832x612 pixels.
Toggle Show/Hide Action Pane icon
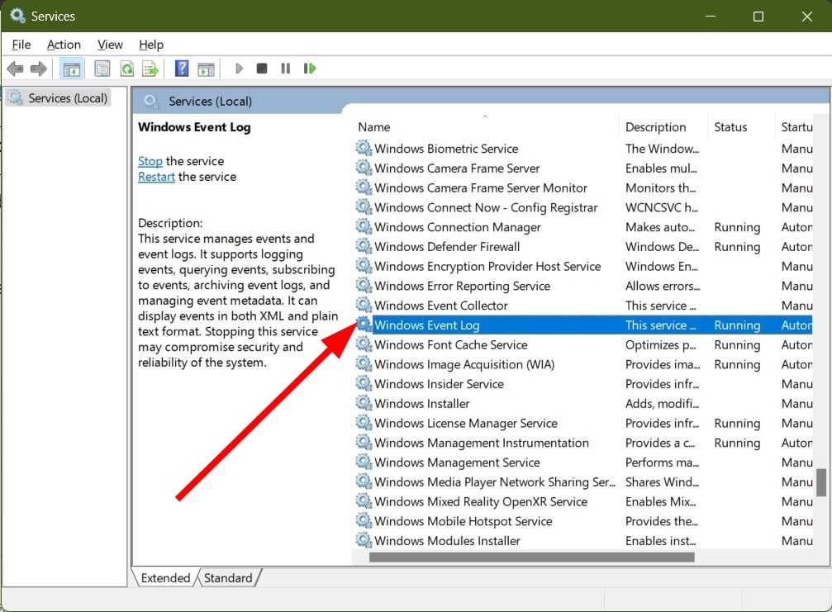click(x=206, y=69)
